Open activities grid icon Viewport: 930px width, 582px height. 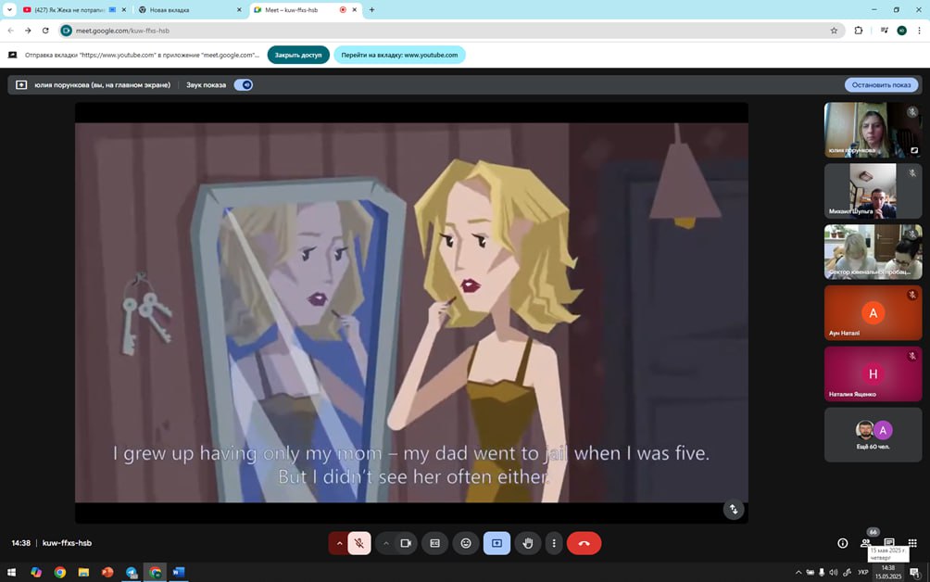[912, 543]
